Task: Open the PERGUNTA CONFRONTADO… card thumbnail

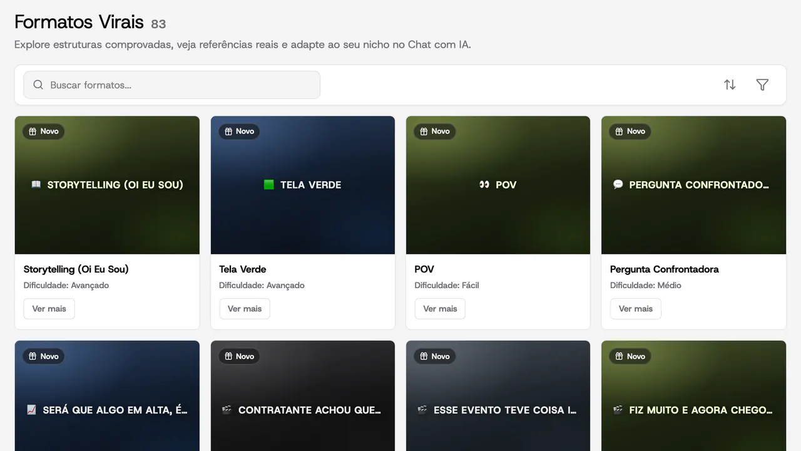Action: (693, 185)
